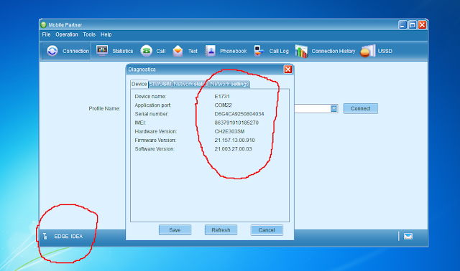Select the green Call phone icon
Viewport: 460px width, 271px height.
146,51
